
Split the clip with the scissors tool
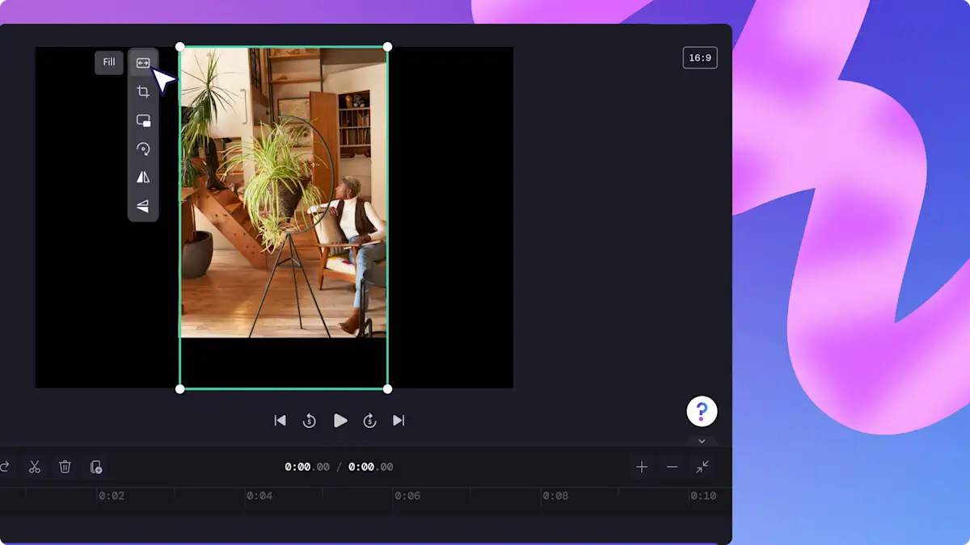[34, 466]
